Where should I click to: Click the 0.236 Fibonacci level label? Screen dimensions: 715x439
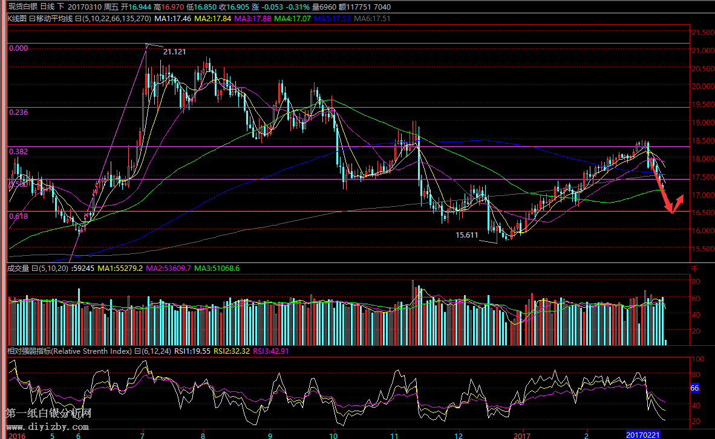coord(18,112)
